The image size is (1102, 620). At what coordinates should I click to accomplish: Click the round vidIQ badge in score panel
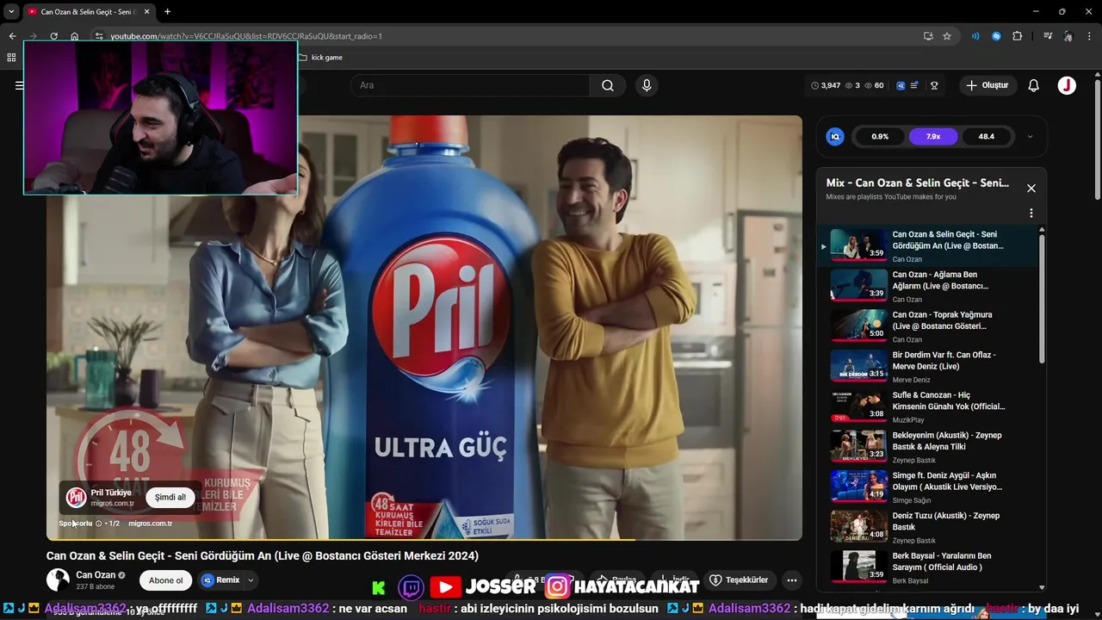click(834, 136)
